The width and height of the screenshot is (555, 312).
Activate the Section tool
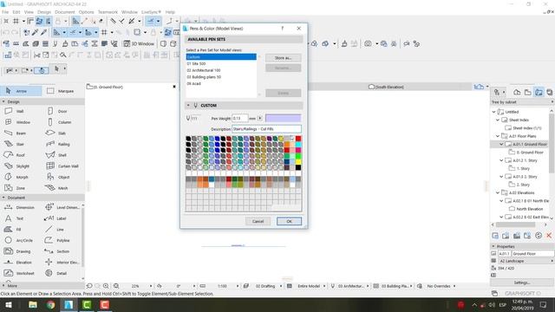(57, 251)
